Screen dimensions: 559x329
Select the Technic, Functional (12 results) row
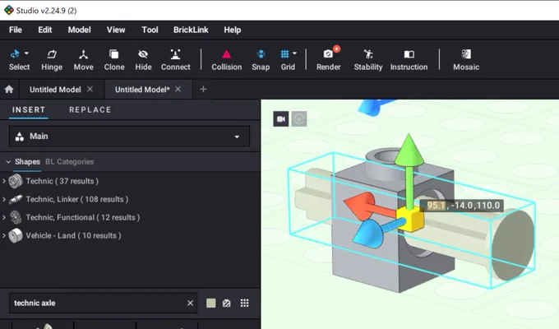tap(83, 217)
